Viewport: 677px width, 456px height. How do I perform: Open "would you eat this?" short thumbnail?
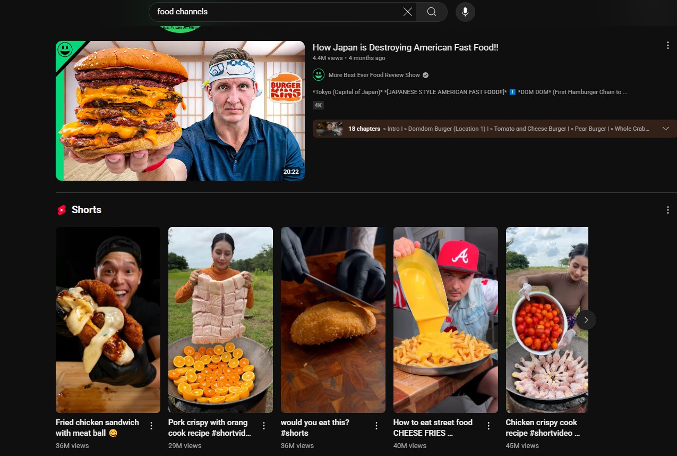pos(333,320)
